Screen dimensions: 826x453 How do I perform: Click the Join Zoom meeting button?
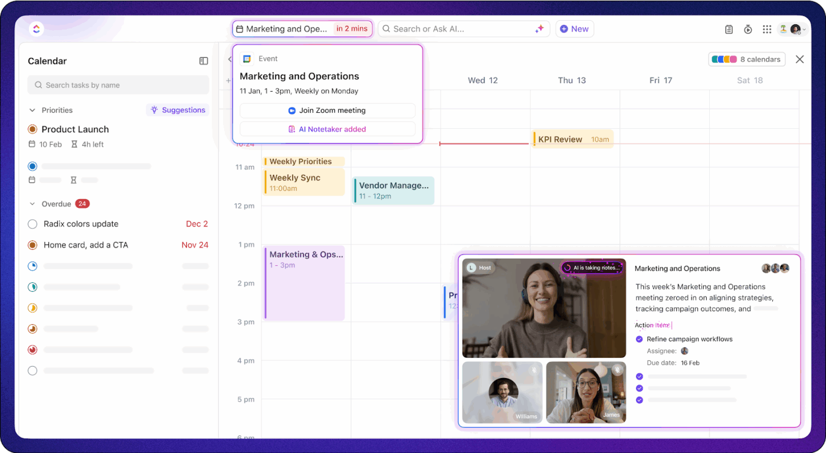click(327, 110)
